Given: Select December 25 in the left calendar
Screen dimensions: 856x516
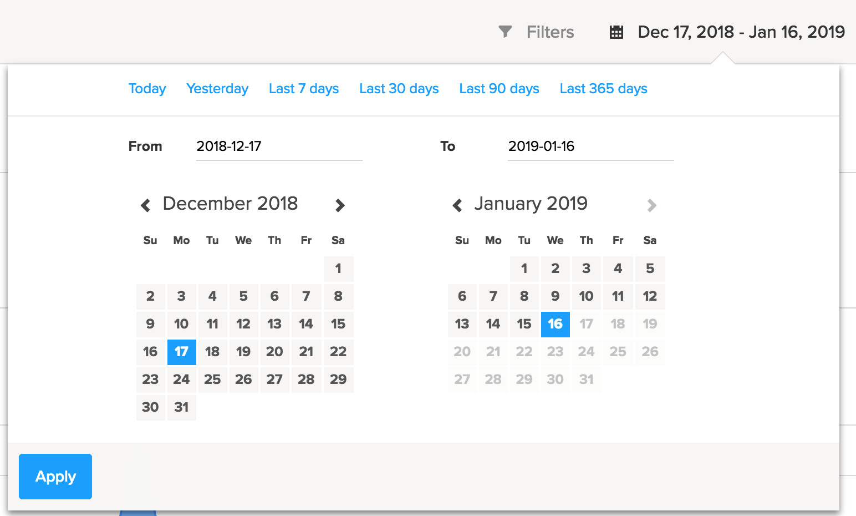Looking at the screenshot, I should [x=212, y=380].
